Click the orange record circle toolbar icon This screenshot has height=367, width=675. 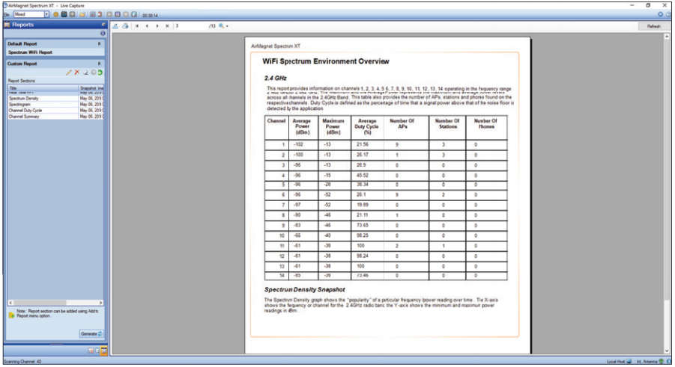pyautogui.click(x=55, y=14)
